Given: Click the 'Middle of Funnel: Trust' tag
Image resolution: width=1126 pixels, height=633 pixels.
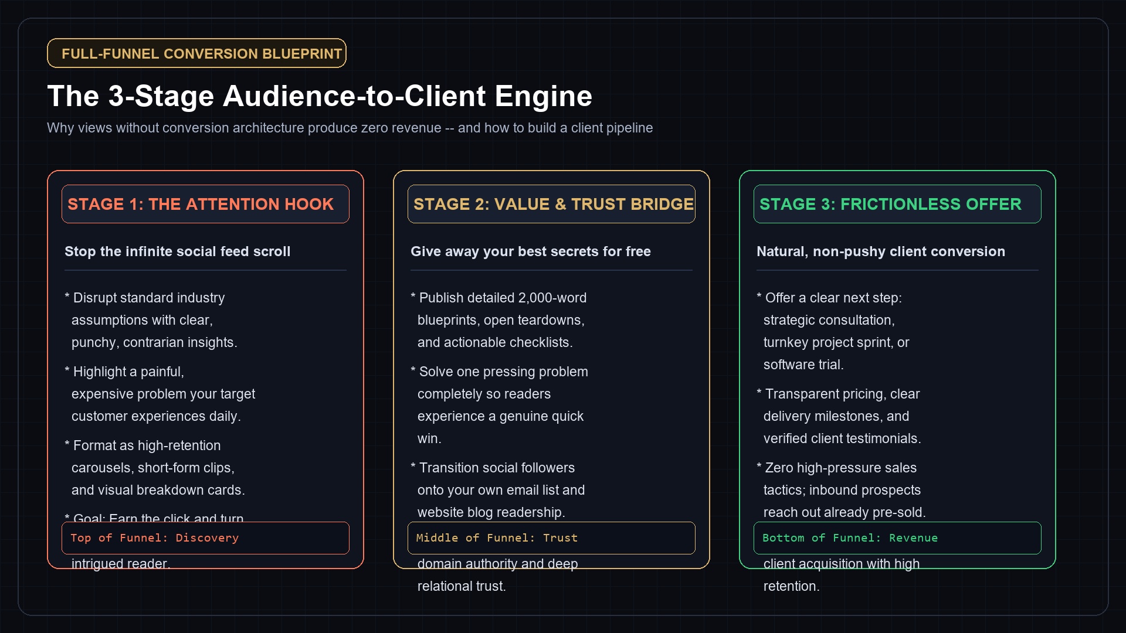Looking at the screenshot, I should click(x=551, y=538).
